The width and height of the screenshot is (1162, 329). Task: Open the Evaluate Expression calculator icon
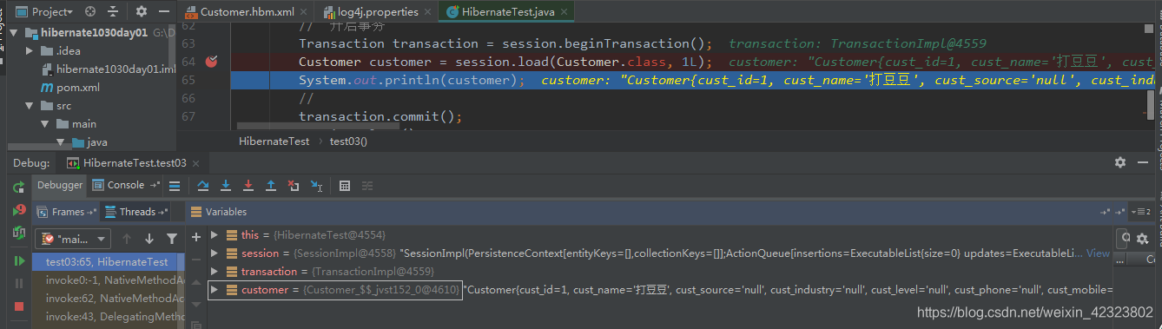(345, 186)
